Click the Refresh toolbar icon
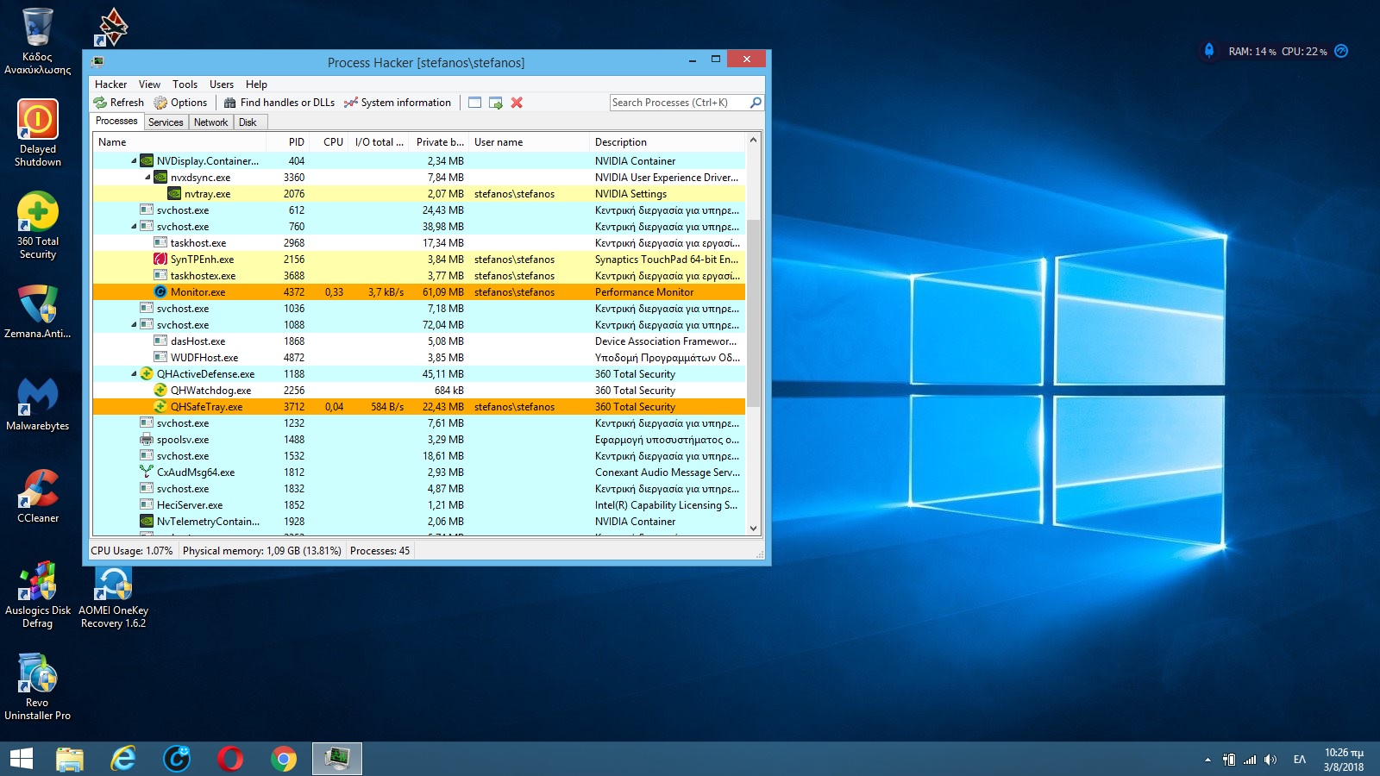This screenshot has width=1380, height=776. click(x=101, y=103)
